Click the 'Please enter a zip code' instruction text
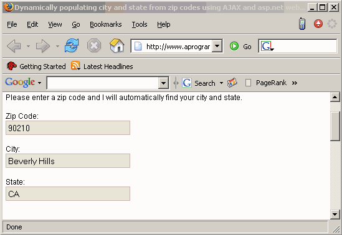 tap(124, 98)
